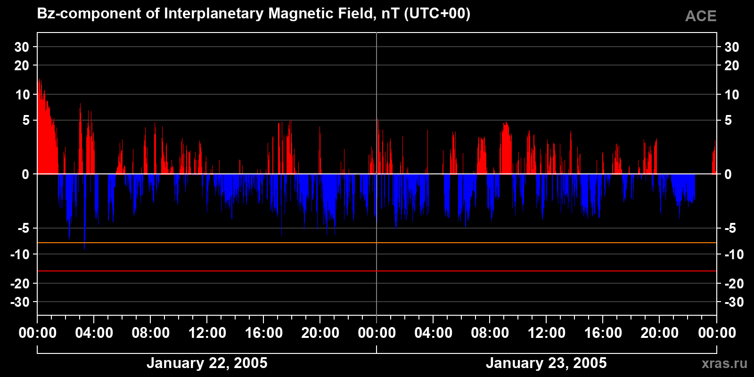Click the -30 value on the right axis
The width and height of the screenshot is (754, 377).
click(x=734, y=302)
